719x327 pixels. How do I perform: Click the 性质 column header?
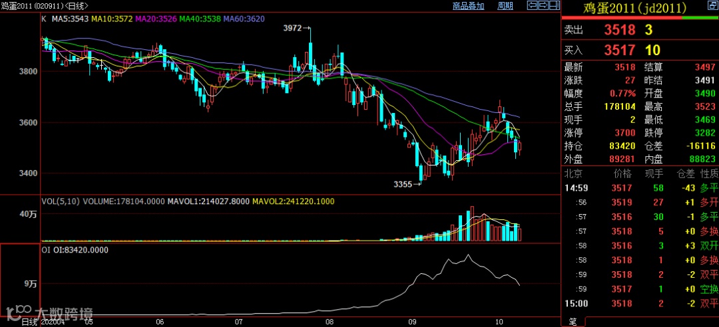point(709,173)
